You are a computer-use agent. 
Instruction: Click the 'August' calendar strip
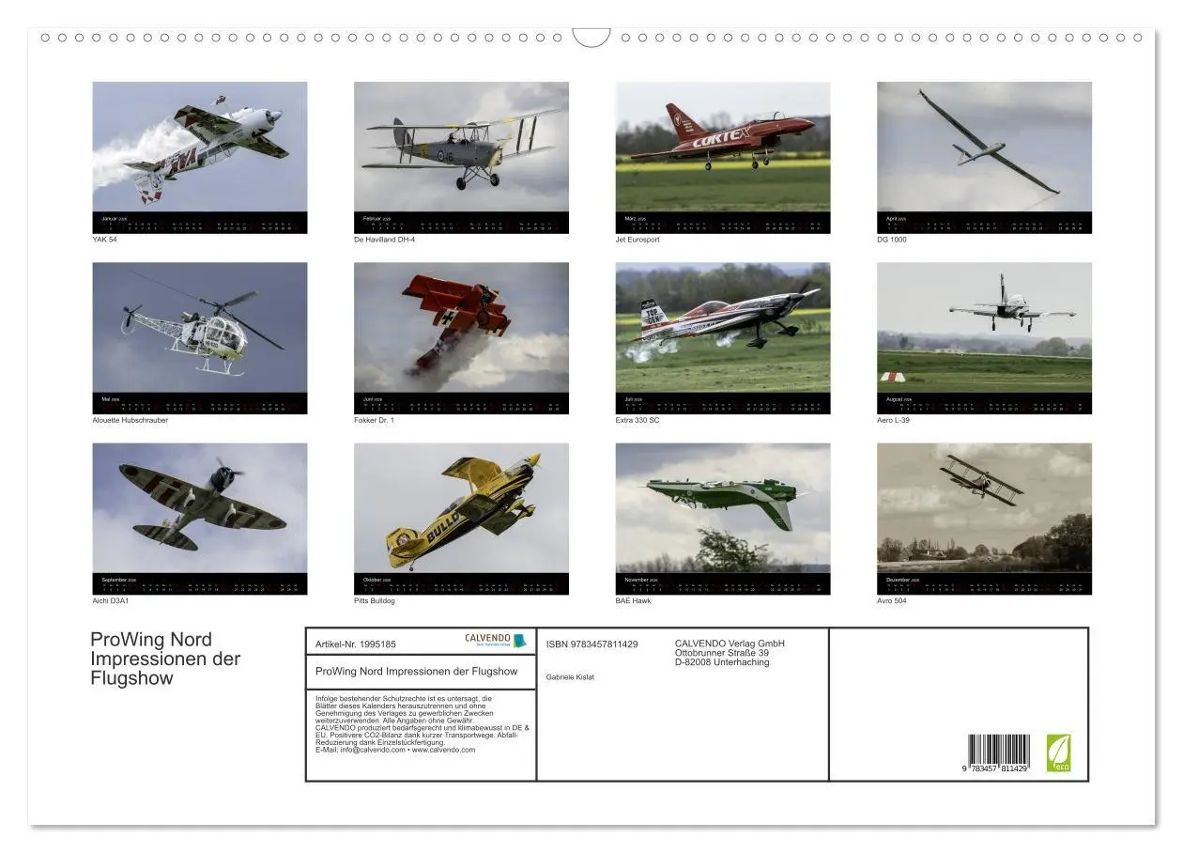tap(984, 403)
